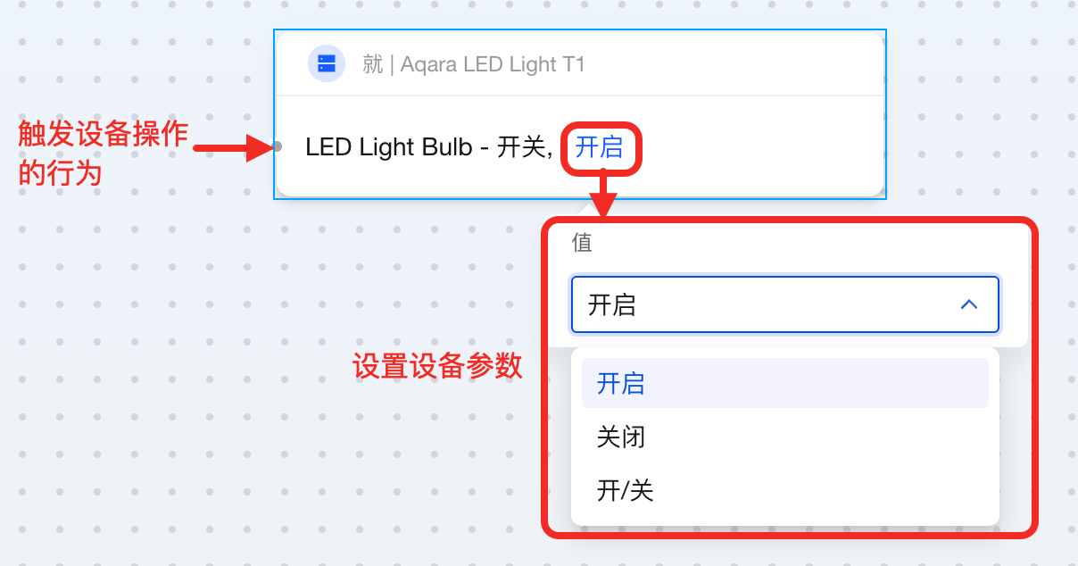Viewport: 1078px width, 566px height.
Task: Click the 值 label above the dropdown
Action: click(582, 243)
